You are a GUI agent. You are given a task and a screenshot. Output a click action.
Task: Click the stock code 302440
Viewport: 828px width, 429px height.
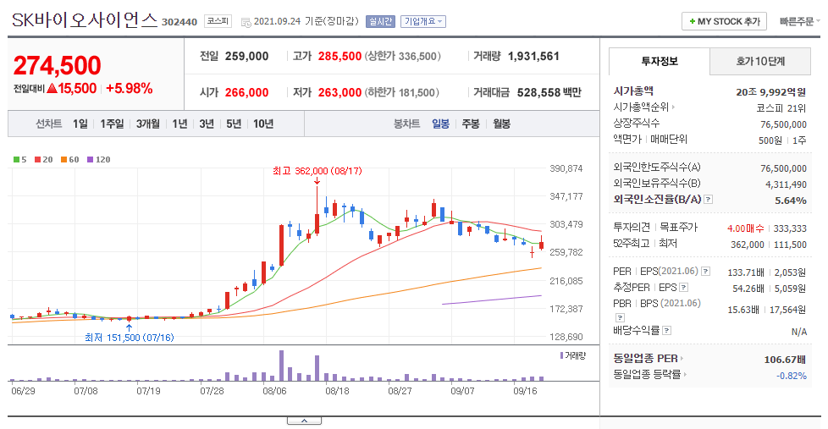click(x=179, y=22)
